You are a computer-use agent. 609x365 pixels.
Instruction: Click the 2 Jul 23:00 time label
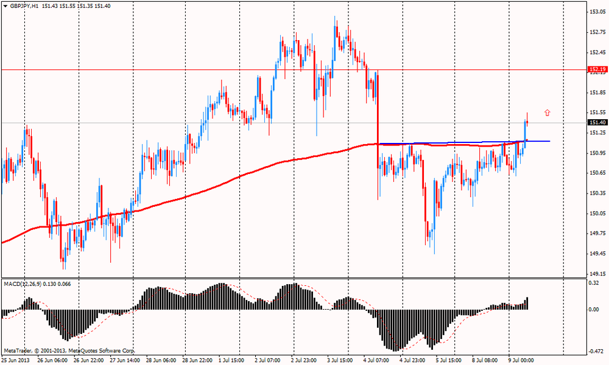click(x=304, y=360)
